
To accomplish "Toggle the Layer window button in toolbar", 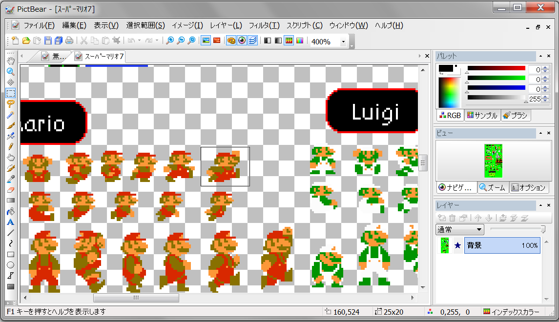I will point(253,40).
